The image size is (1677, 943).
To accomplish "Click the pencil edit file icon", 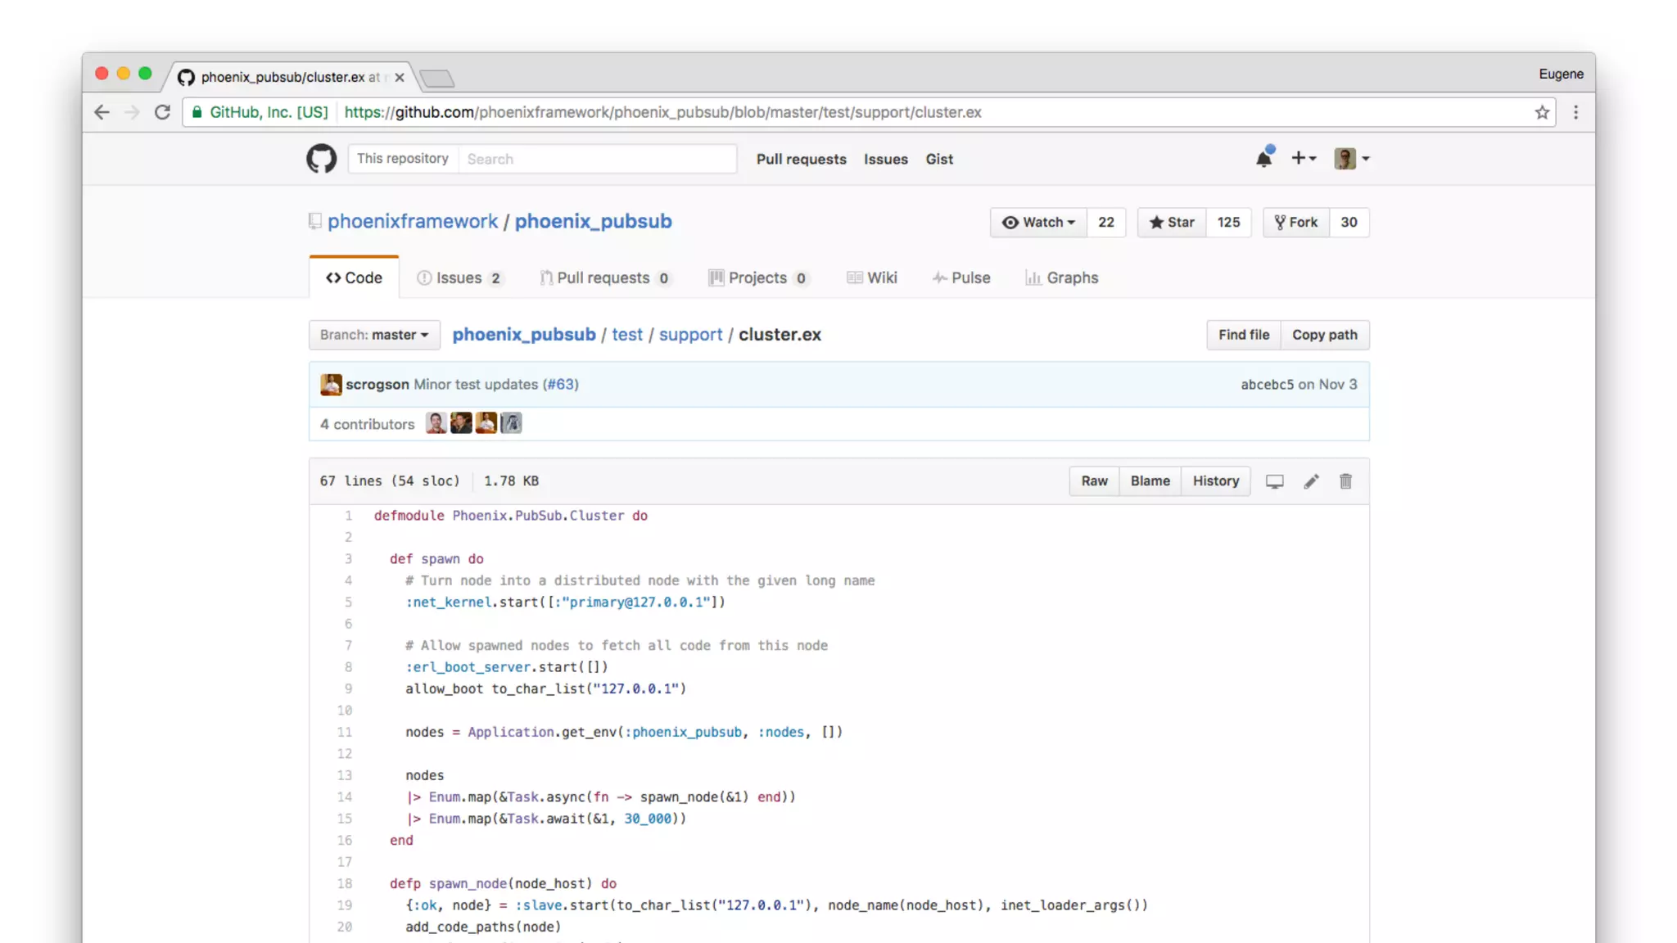I will coord(1311,481).
